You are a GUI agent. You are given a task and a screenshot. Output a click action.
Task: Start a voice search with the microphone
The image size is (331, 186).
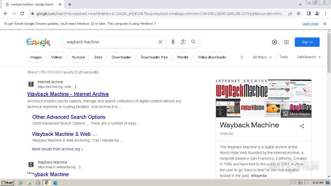173,42
